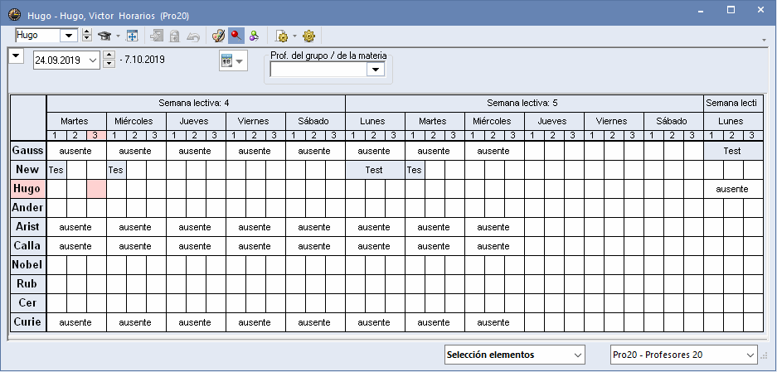The width and height of the screenshot is (777, 372).
Task: Select the Ander row header
Action: [27, 208]
